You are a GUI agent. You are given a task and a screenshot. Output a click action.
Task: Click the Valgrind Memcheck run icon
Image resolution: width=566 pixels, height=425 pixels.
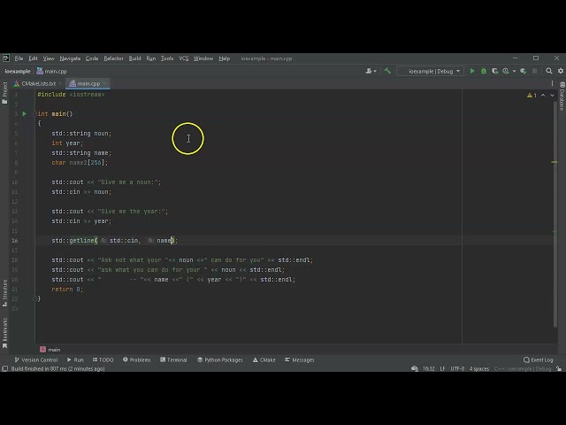tap(523, 71)
